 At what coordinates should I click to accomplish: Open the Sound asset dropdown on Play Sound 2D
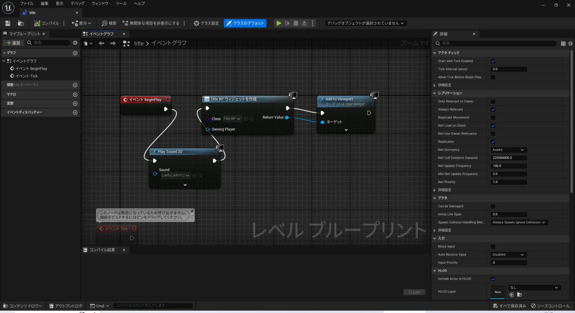coord(175,175)
